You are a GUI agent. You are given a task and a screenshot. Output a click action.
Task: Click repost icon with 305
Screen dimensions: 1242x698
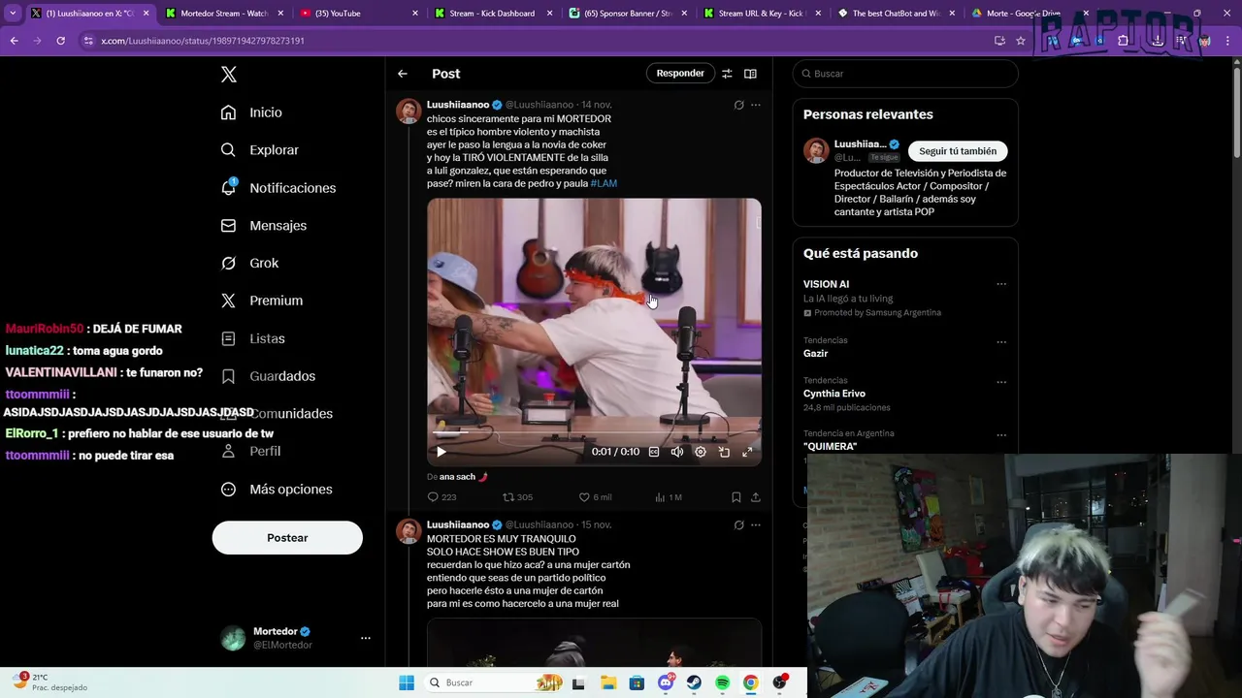tap(507, 497)
